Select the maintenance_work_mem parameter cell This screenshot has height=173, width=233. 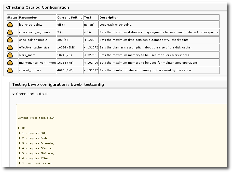tap(37, 63)
